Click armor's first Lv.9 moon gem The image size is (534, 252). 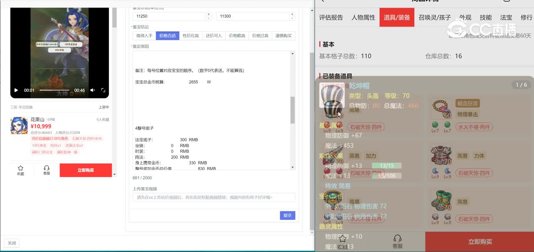click(x=435, y=171)
